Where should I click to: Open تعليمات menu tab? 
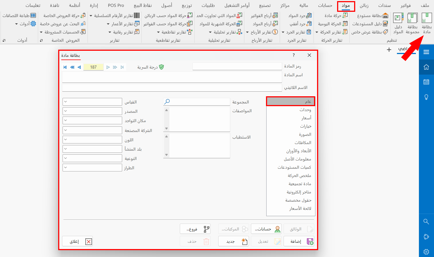[33, 5]
